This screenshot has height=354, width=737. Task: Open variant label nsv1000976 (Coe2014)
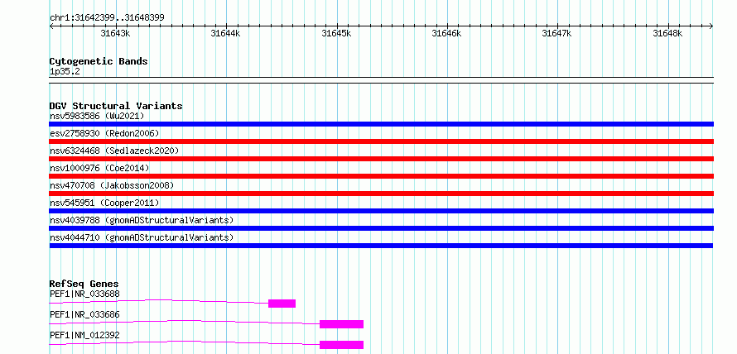pos(99,168)
